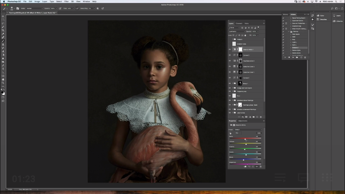Pick the Crop tool in toolbar

point(3,31)
